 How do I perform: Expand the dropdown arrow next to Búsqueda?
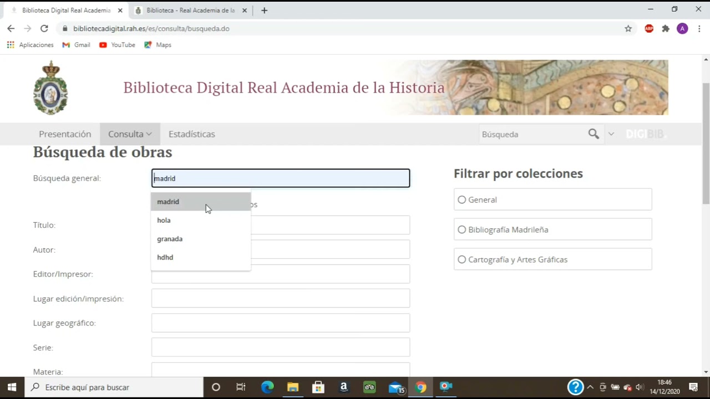pyautogui.click(x=611, y=134)
